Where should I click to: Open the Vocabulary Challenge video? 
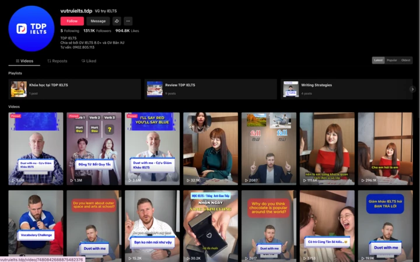click(x=36, y=226)
